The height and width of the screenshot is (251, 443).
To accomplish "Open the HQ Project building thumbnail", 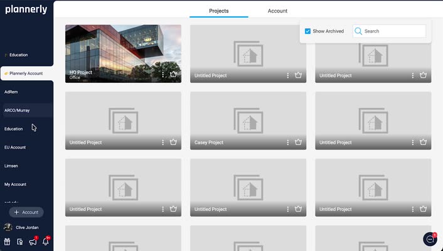I will [123, 54].
